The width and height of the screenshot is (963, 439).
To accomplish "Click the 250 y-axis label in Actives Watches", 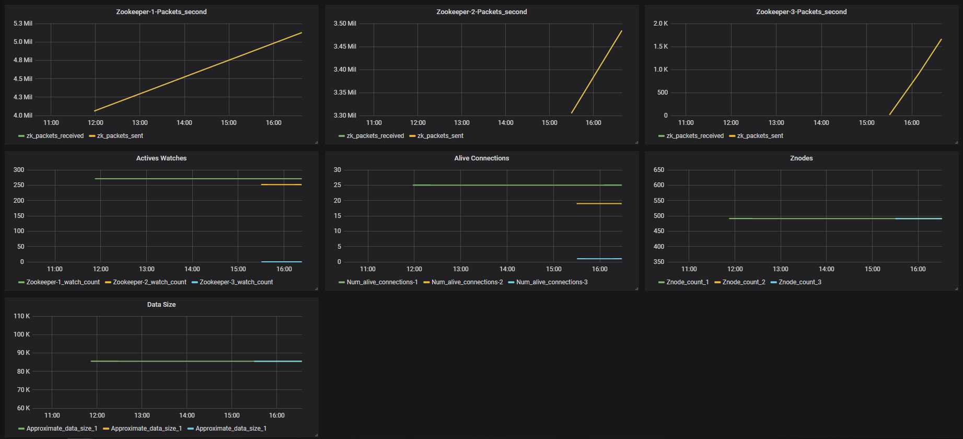I will 19,185.
